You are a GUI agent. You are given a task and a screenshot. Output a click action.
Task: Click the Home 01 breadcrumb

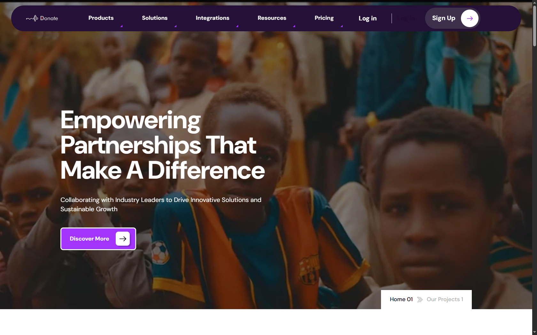tap(401, 299)
